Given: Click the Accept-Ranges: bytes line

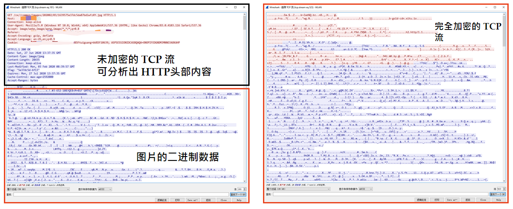Looking at the screenshot, I should [x=24, y=80].
